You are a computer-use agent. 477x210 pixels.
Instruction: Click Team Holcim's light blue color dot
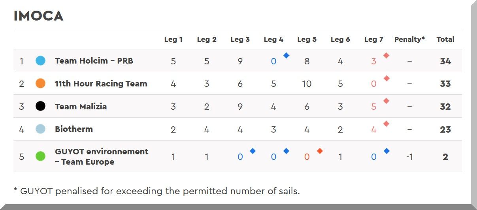click(x=40, y=61)
